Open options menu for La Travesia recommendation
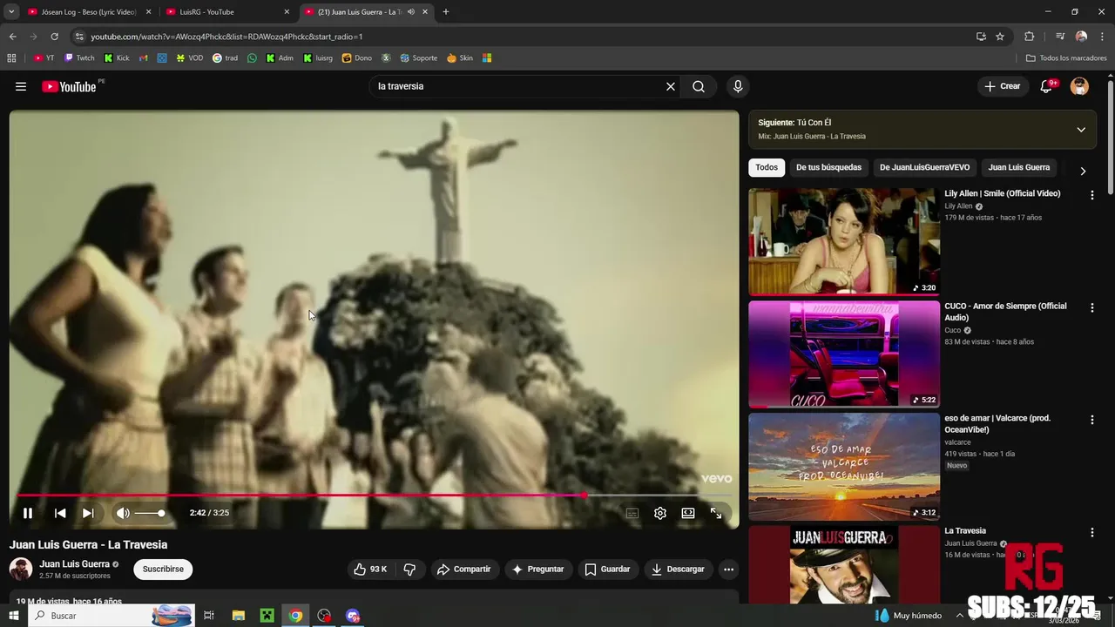1115x627 pixels. tap(1091, 532)
